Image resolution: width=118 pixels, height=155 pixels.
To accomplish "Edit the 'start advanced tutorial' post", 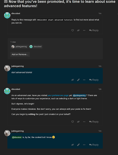I will tap(78, 80).
